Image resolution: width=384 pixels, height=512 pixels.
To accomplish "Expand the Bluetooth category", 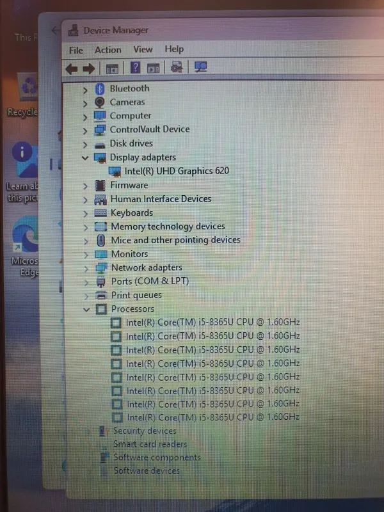I will [x=85, y=90].
